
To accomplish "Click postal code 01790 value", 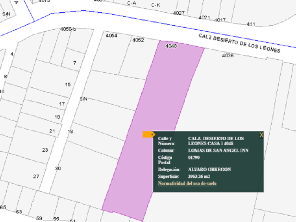I will point(194,158).
